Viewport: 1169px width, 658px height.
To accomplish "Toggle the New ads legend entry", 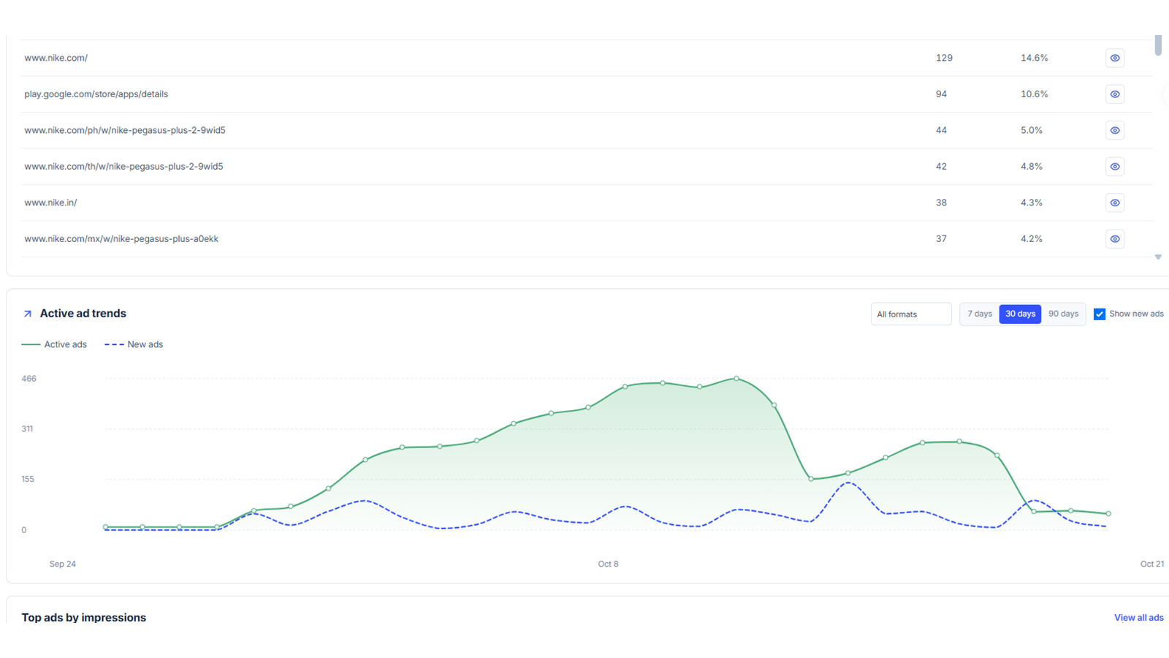I will point(134,344).
